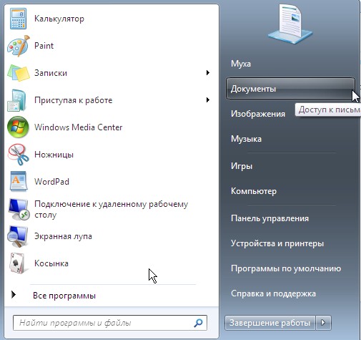The height and width of the screenshot is (340, 361).
Task: Open Записки sticky notes icon
Action: 18,73
